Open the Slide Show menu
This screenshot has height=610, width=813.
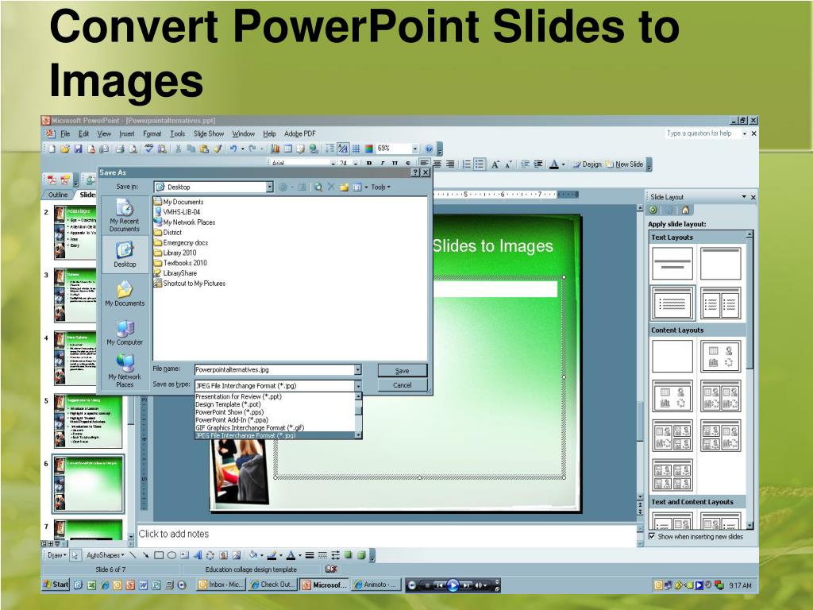[209, 133]
